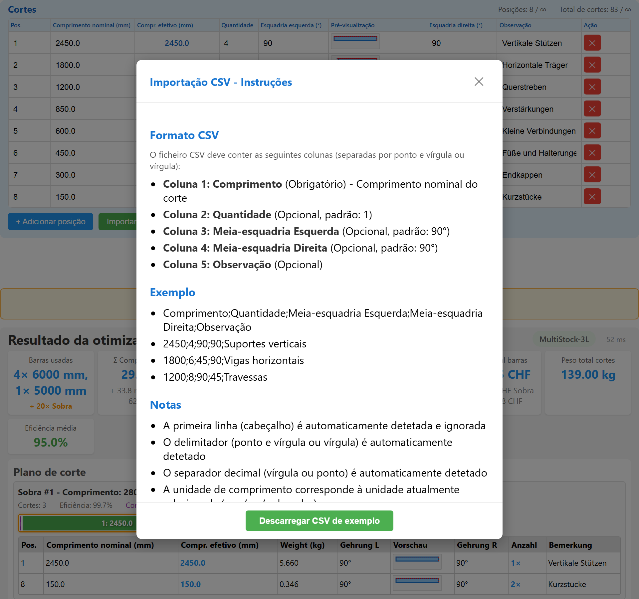Edit nominal length 450.0 in row 6
This screenshot has height=599, width=639.
[93, 153]
